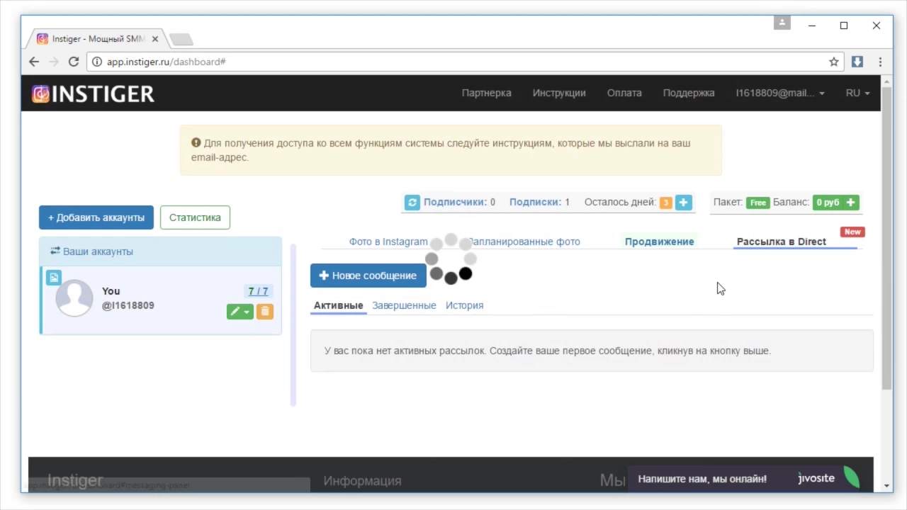Click the green balance top-up button
The image size is (907, 510).
tap(836, 203)
